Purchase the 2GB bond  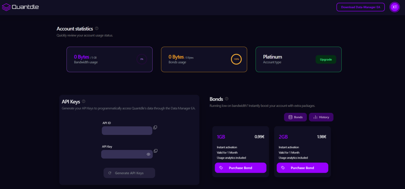(303, 168)
